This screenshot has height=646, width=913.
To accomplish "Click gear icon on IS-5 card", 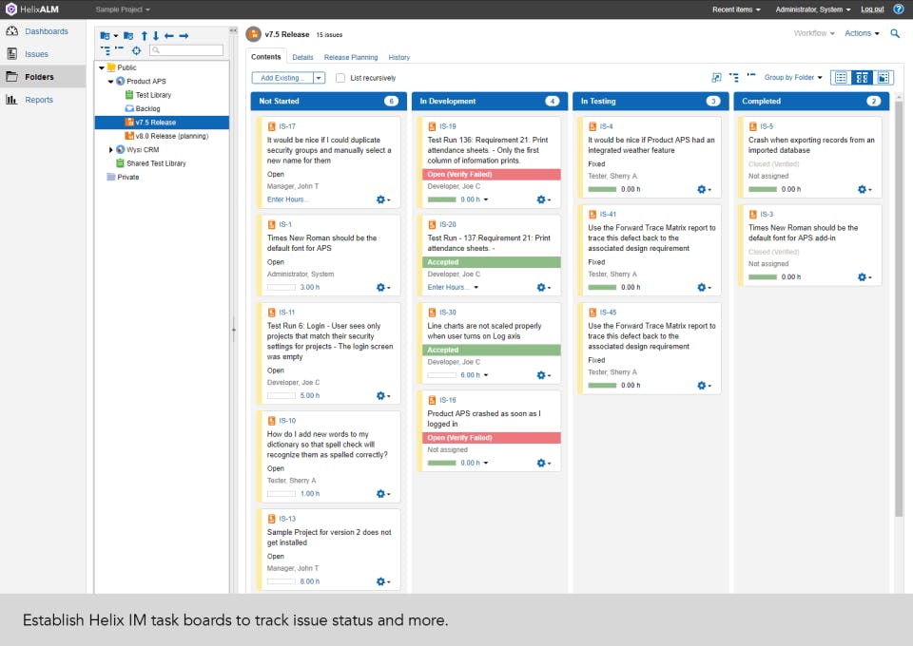I will coord(864,190).
